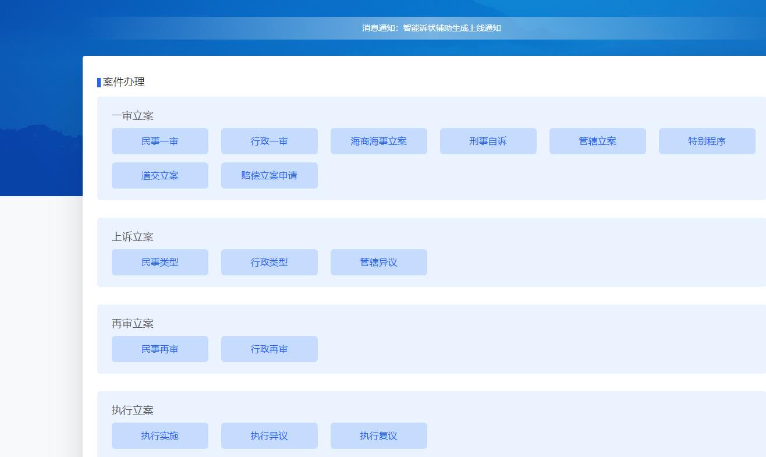This screenshot has height=457, width=766.
Task: Open 管辖立案 filing
Action: (x=597, y=141)
